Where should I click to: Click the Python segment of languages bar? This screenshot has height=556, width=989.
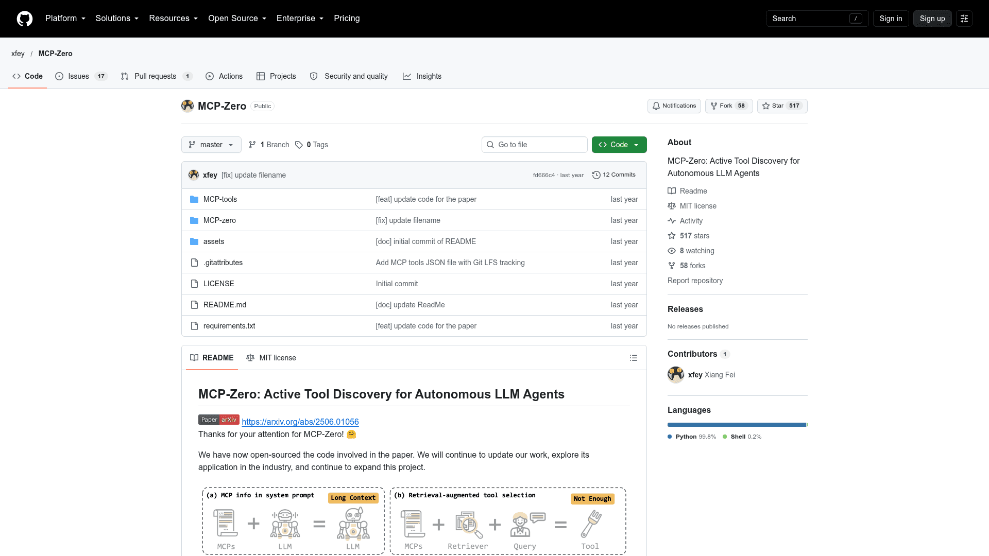pos(737,425)
